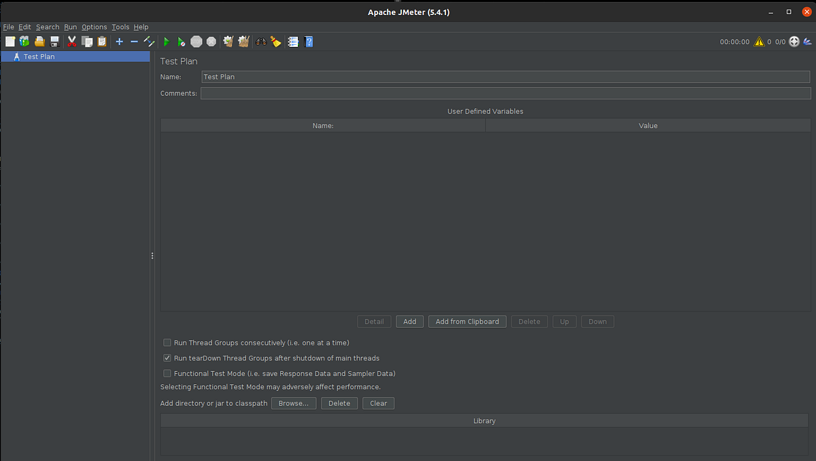This screenshot has height=461, width=816.
Task: Collapse all nodes with minus icon
Action: pos(134,41)
